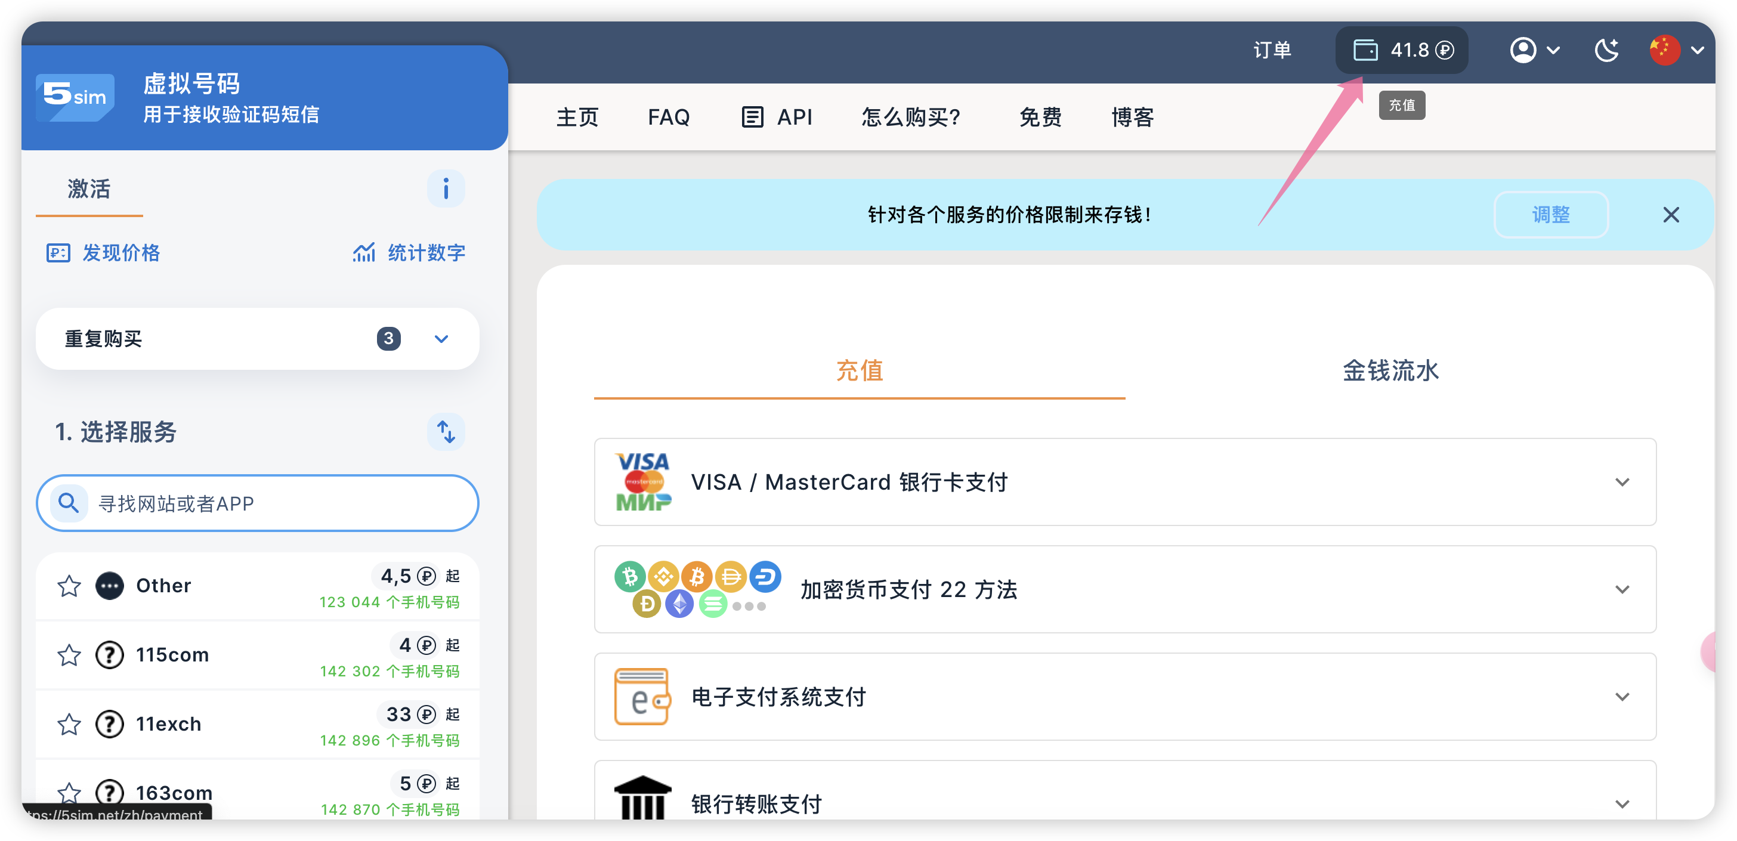Open 发现价格 price discovery link
The width and height of the screenshot is (1737, 841).
(103, 253)
